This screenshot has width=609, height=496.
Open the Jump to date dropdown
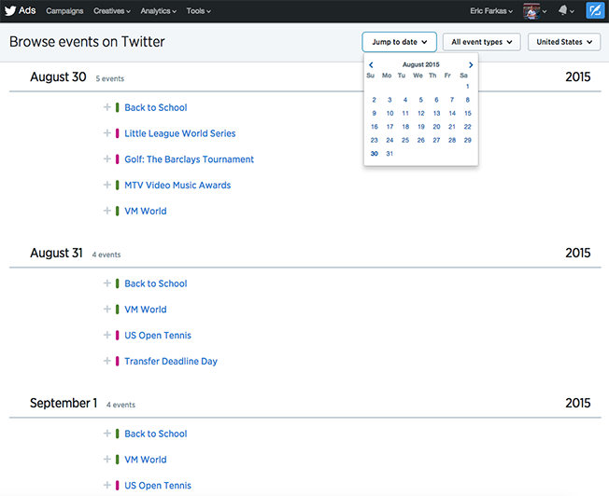coord(399,42)
